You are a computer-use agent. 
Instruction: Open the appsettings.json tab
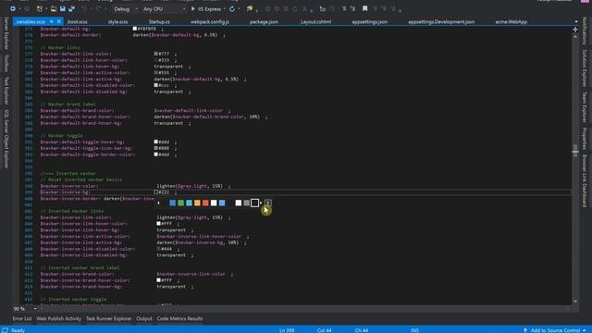click(370, 22)
